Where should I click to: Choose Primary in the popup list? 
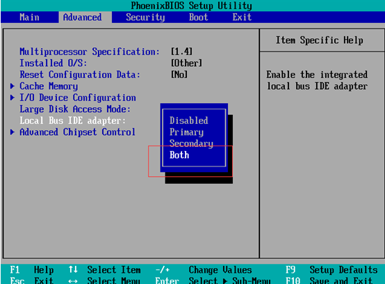tap(186, 132)
